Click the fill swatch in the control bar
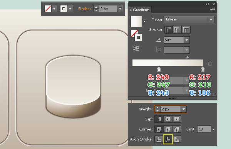Image resolution: width=231 pixels, height=149 pixels. 48,9
